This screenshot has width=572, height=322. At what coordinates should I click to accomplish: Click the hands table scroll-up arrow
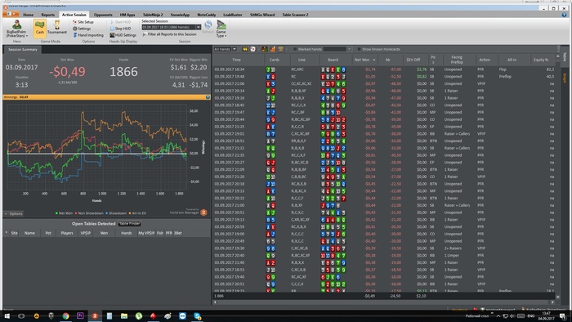click(x=557, y=57)
